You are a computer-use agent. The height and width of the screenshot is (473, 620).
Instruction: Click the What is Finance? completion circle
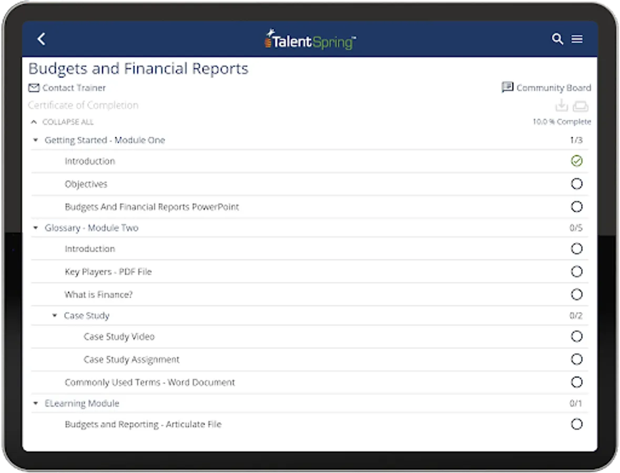pos(576,294)
